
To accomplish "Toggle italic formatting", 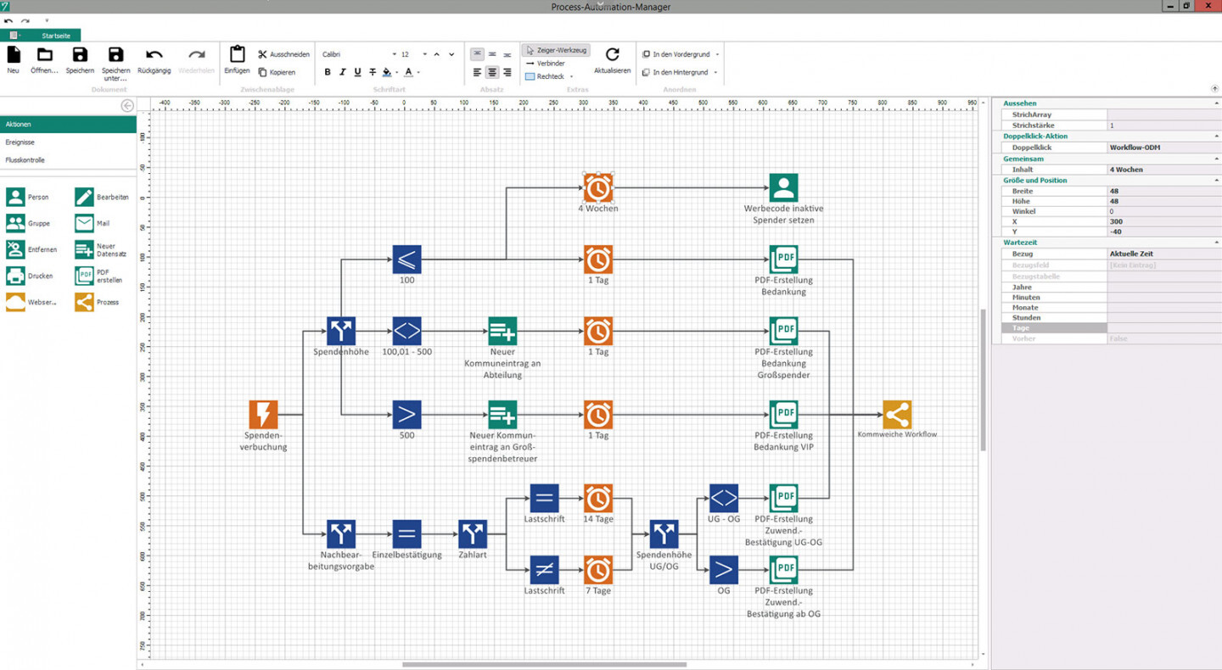I will 343,72.
